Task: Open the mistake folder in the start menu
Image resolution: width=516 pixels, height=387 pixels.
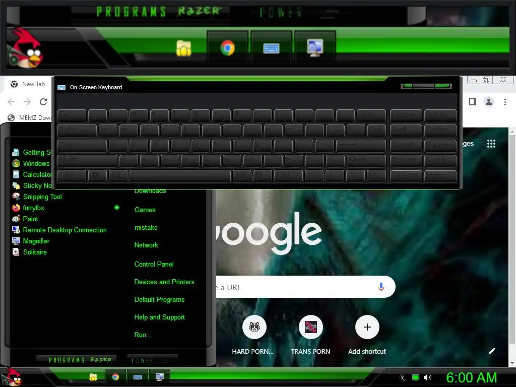Action: [146, 227]
